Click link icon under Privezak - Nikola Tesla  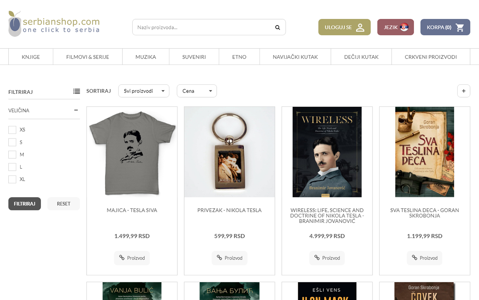pyautogui.click(x=219, y=258)
